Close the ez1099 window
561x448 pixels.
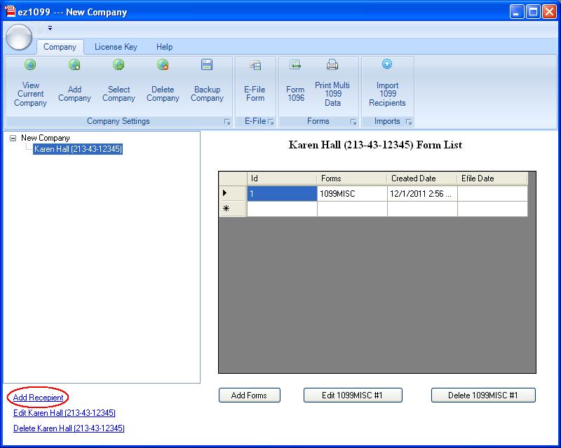pyautogui.click(x=549, y=12)
